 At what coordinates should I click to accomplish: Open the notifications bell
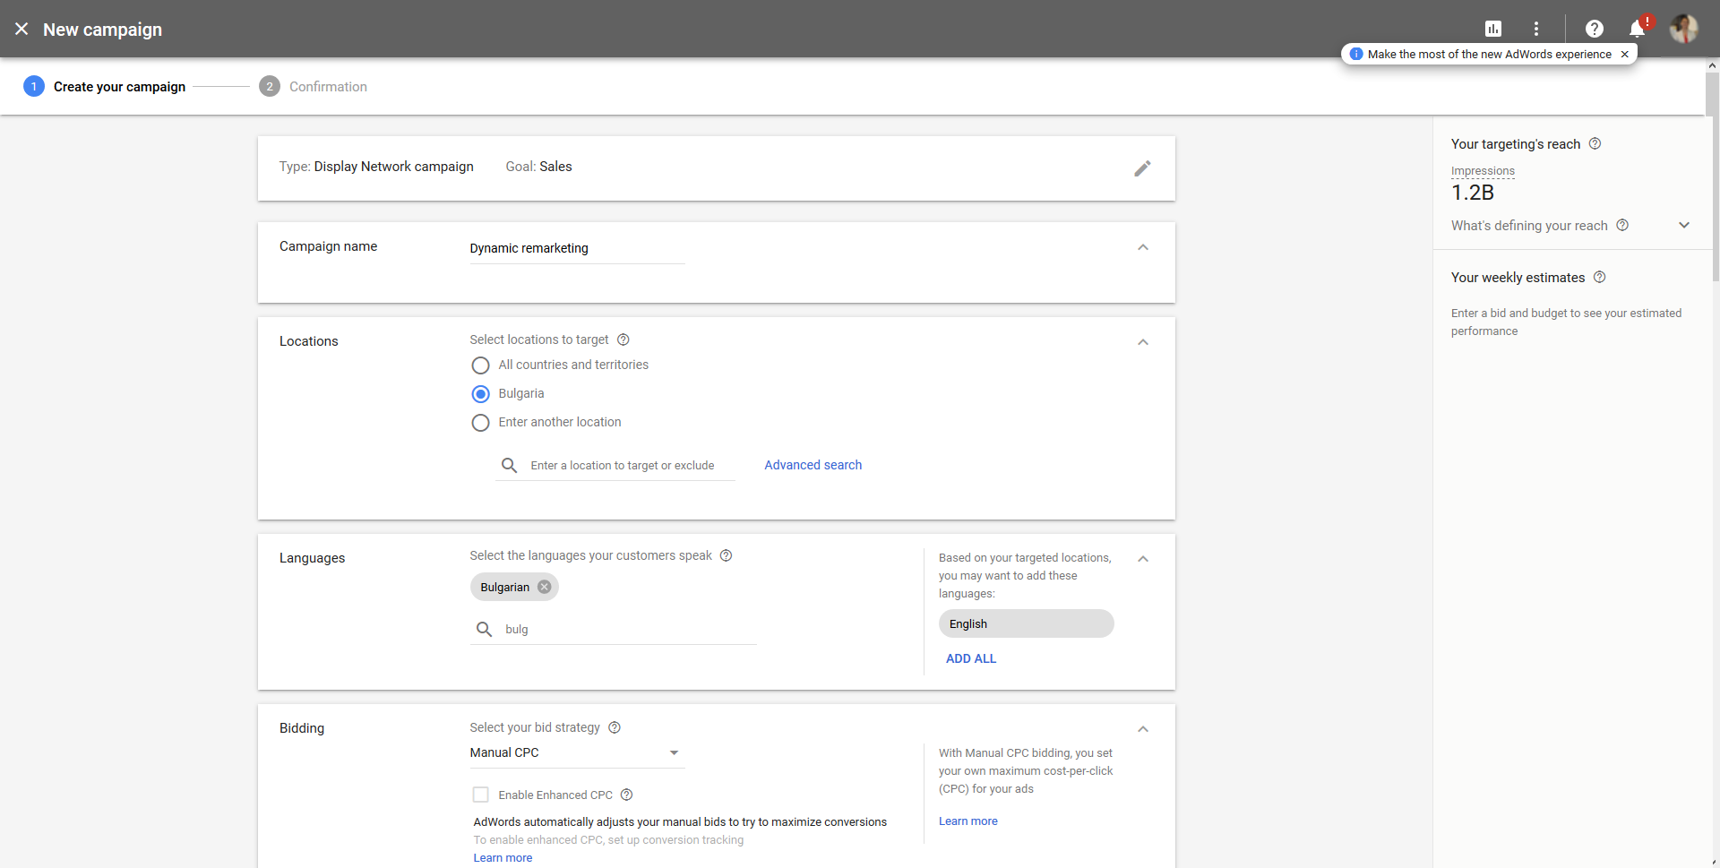point(1636,29)
